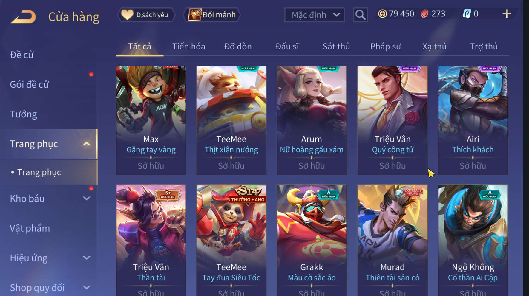
Task: Click the red gem currency icon
Action: click(x=424, y=14)
